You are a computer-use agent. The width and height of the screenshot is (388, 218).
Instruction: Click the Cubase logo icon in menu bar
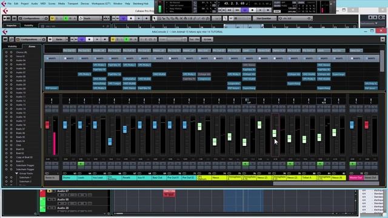4,3
